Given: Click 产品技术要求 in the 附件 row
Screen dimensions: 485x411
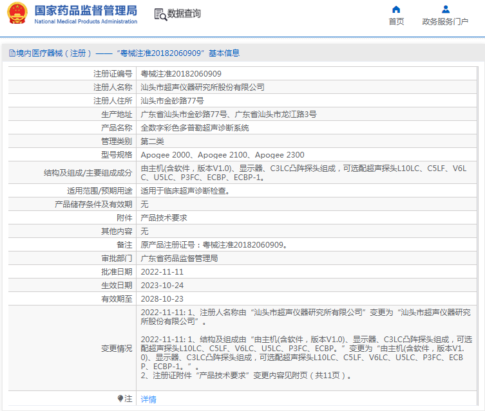Looking at the screenshot, I should [164, 218].
